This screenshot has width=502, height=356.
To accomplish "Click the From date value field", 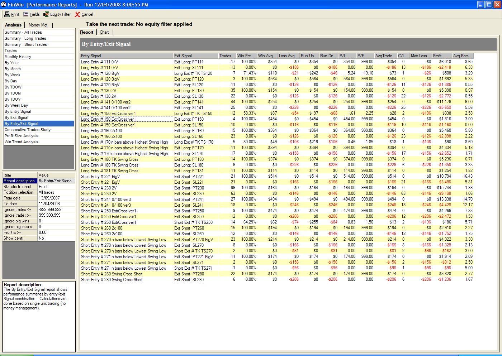I will [56, 198].
